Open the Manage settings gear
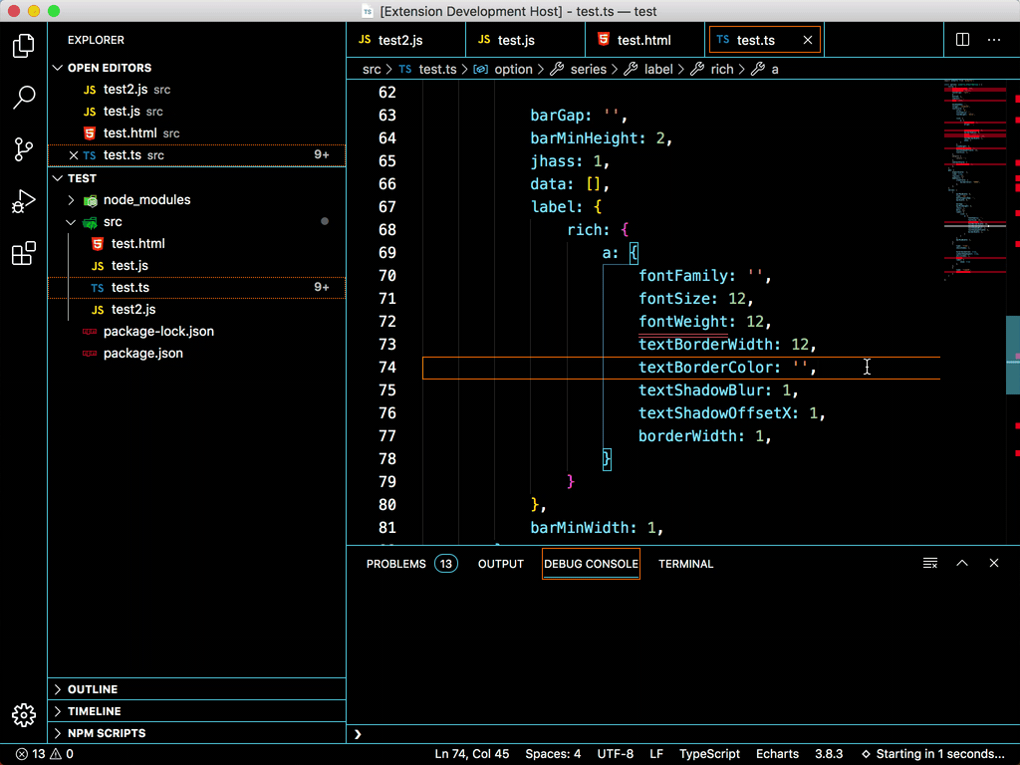 [x=24, y=714]
